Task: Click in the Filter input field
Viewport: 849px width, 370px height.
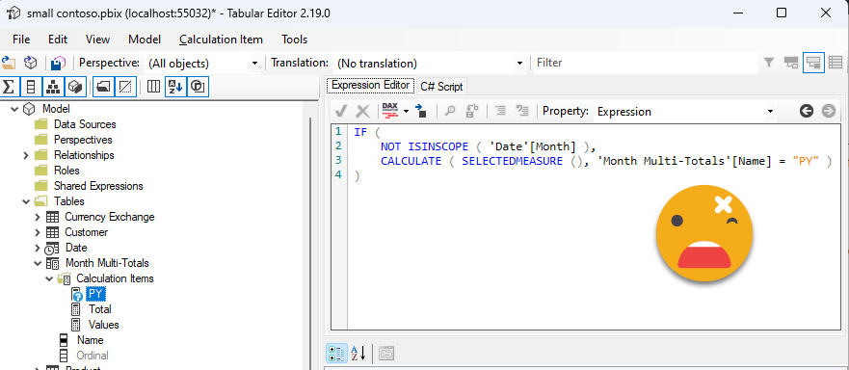Action: pos(646,63)
